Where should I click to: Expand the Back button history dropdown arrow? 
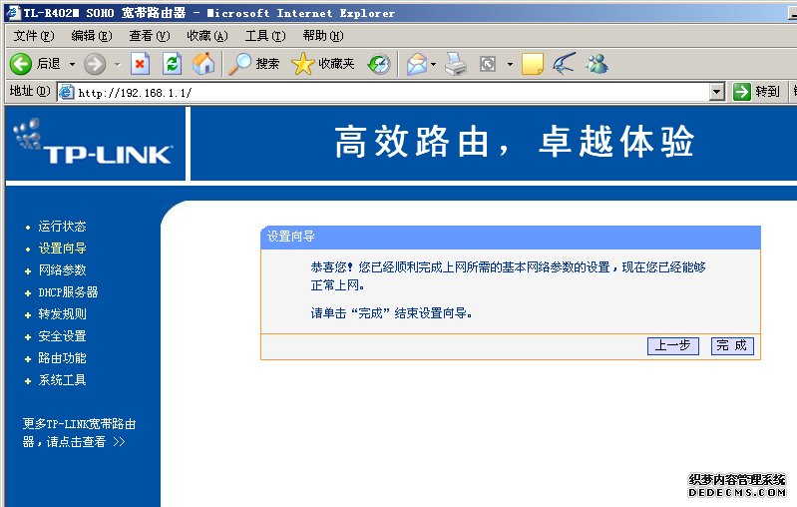coord(72,64)
